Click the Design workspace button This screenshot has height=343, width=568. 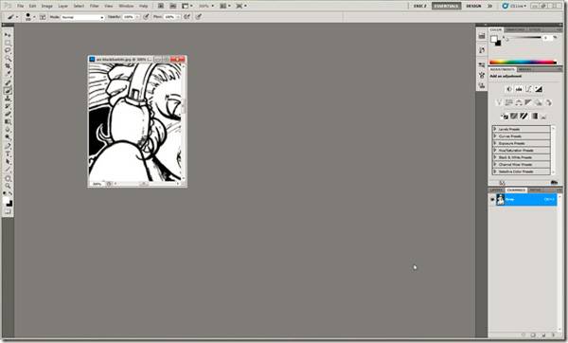pos(473,6)
